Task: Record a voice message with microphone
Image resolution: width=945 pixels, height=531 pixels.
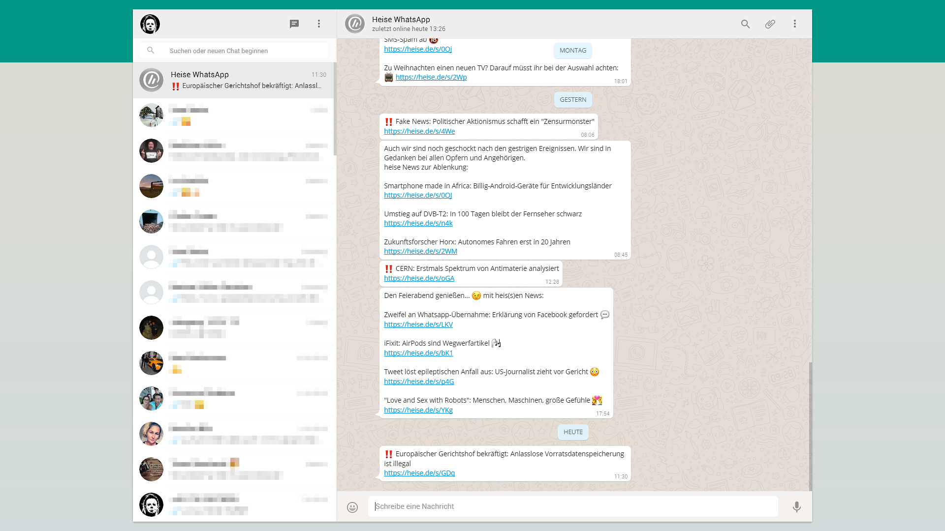Action: 796,507
